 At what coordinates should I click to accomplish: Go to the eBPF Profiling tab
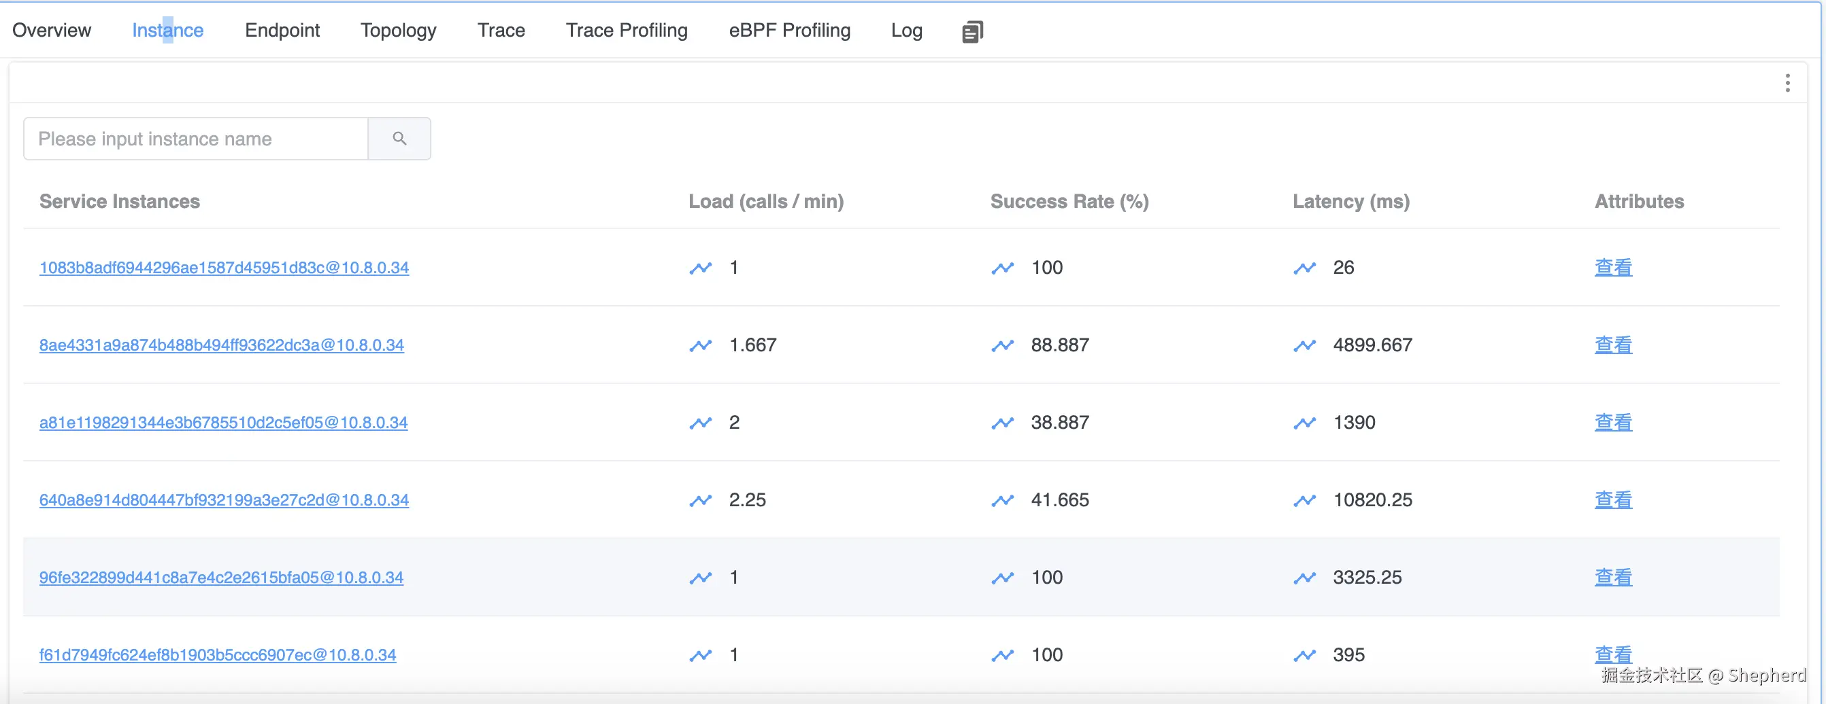click(789, 31)
